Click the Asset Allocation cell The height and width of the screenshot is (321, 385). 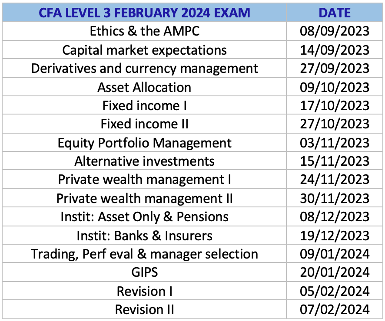point(144,87)
